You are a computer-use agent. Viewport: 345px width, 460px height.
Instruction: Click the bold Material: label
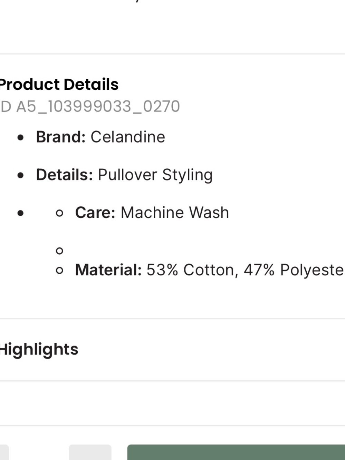[x=108, y=270]
